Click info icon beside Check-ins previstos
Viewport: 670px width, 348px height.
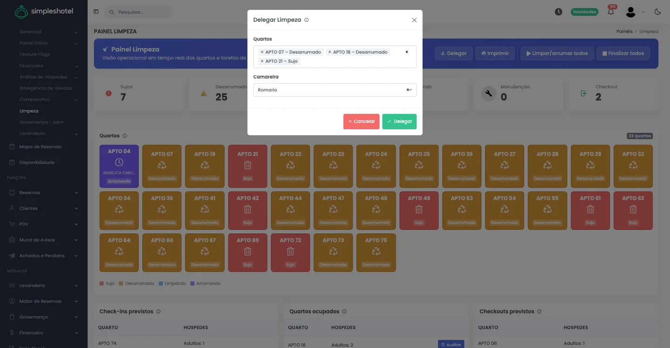coord(158,312)
